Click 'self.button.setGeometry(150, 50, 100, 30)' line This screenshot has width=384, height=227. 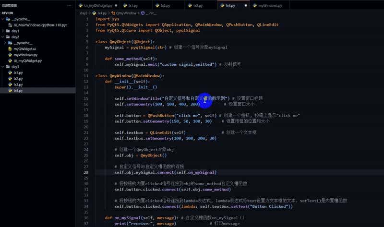coord(163,121)
